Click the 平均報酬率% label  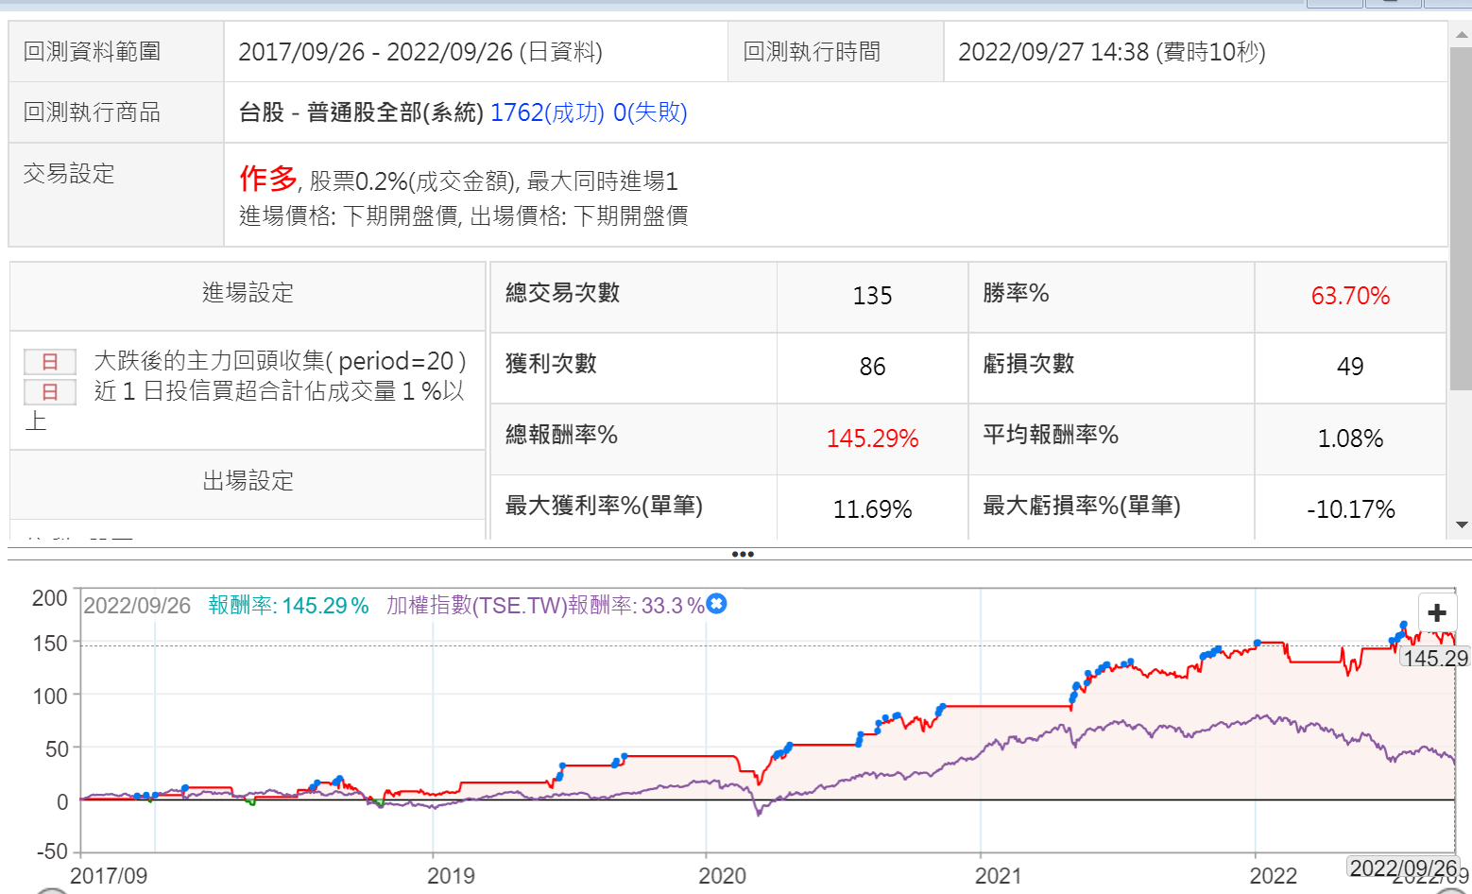click(1051, 435)
